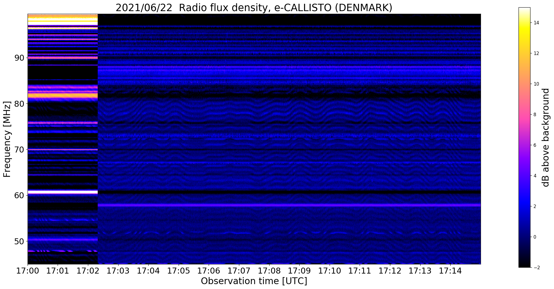Click the 'Observation time [UTC]' axis label
Viewport: 554px width, 289px height.
(254, 281)
